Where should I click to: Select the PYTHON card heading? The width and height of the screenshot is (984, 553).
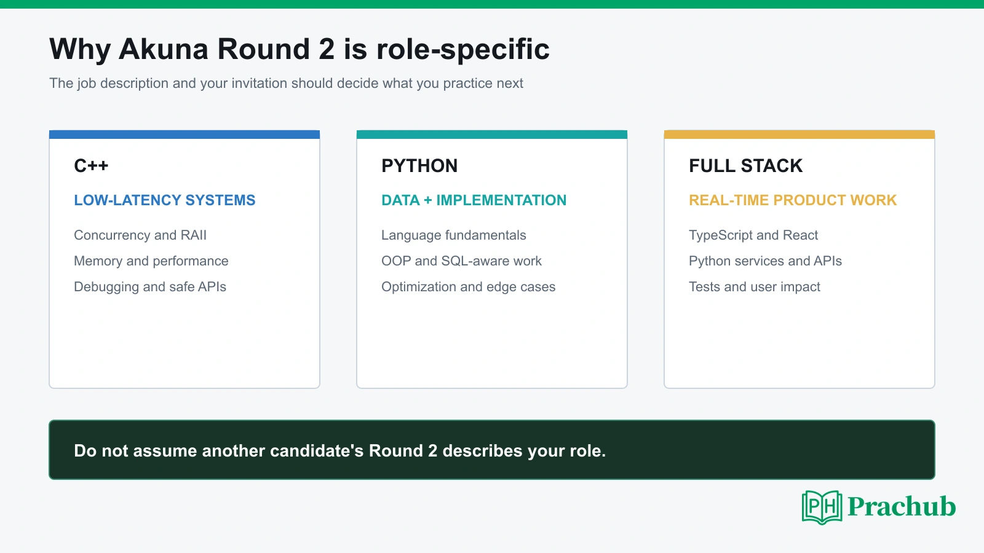pos(419,166)
